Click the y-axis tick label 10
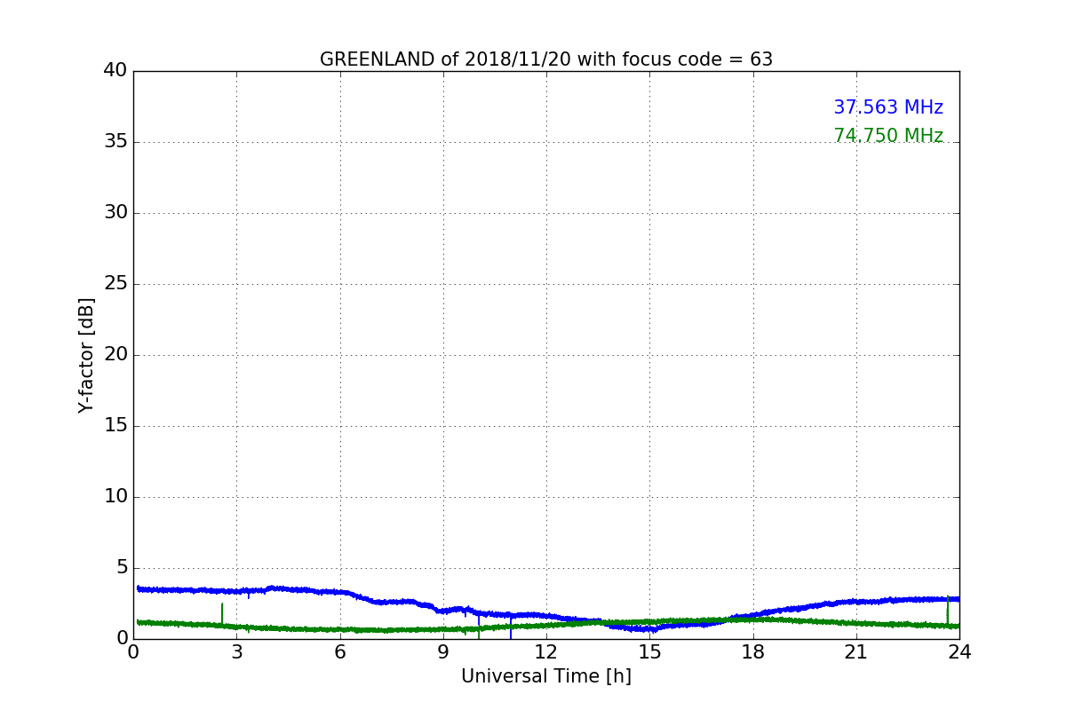The image size is (1066, 710). click(115, 497)
